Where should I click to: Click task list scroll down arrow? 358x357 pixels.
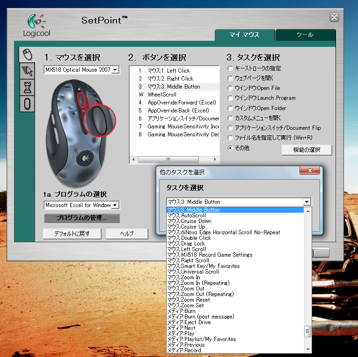(x=308, y=349)
